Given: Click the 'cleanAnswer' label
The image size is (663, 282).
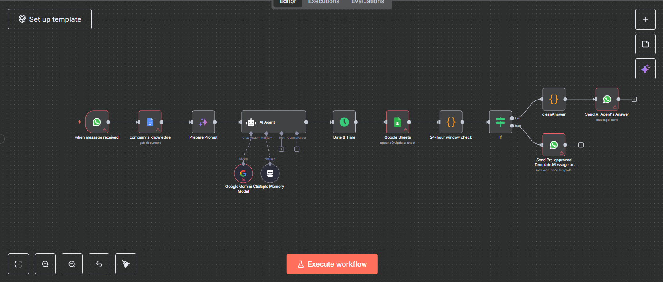Looking at the screenshot, I should [554, 114].
